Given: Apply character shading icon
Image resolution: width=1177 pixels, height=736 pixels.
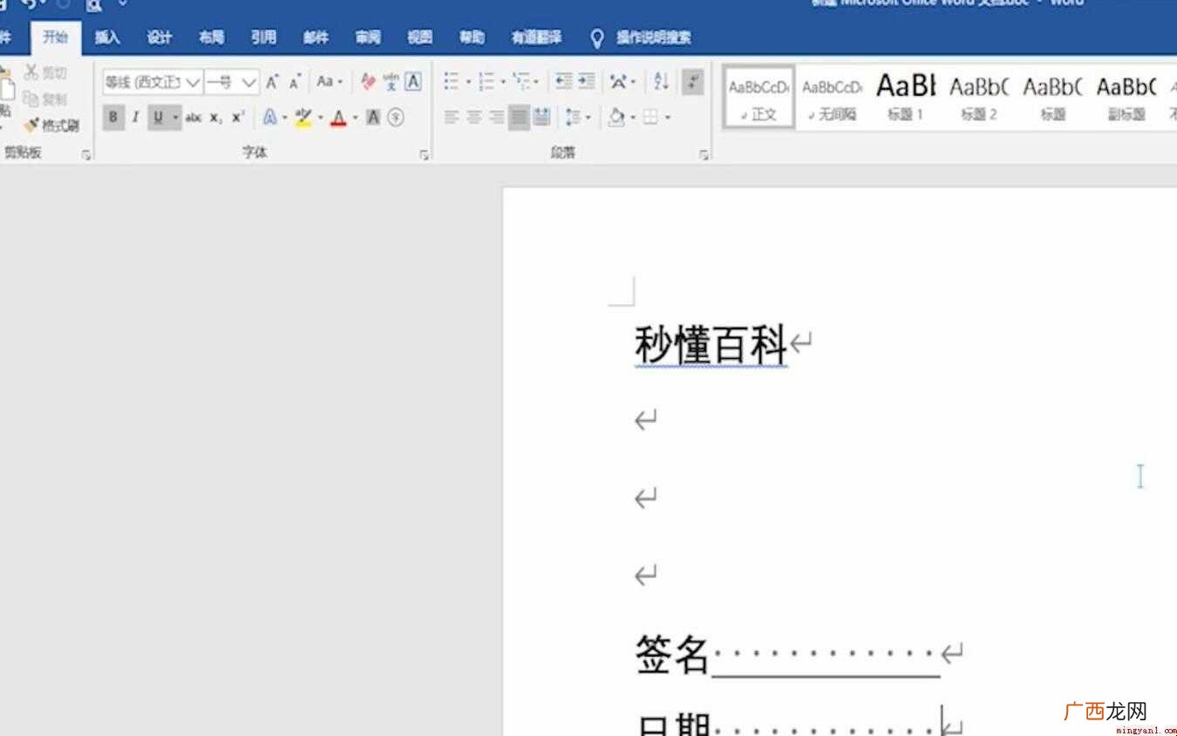Looking at the screenshot, I should pos(373,117).
